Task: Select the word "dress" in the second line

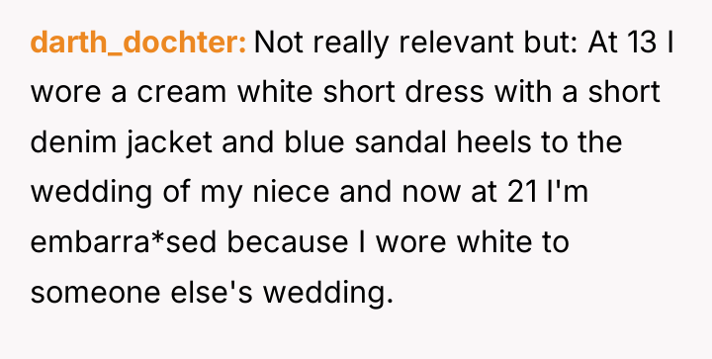Action: (445, 91)
